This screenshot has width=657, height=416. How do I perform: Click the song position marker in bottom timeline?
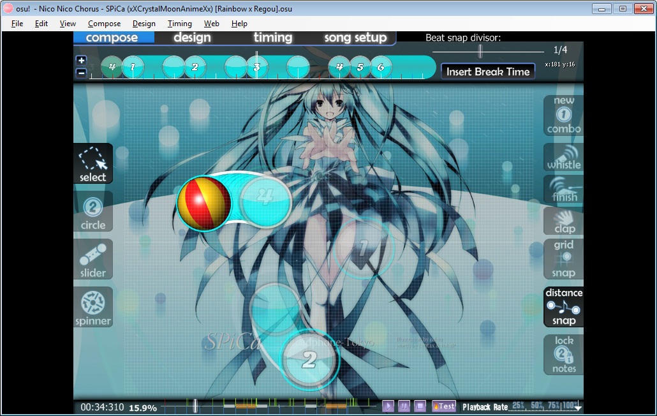coord(195,406)
